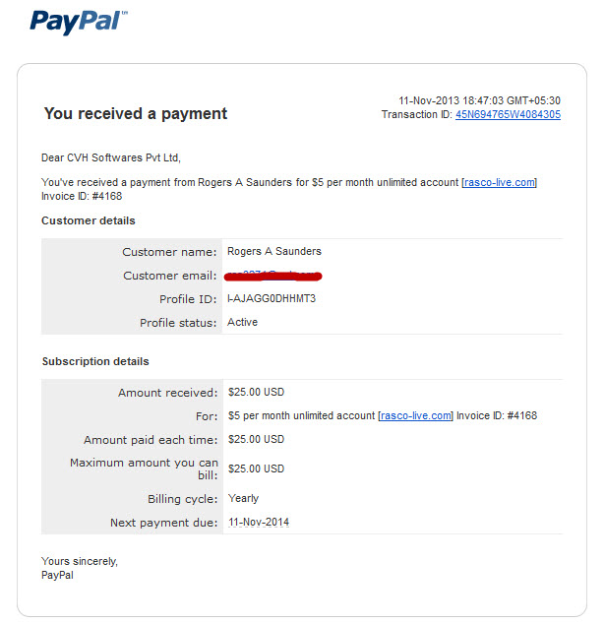Click the Subscription details section heading
The width and height of the screenshot is (605, 624).
[95, 361]
